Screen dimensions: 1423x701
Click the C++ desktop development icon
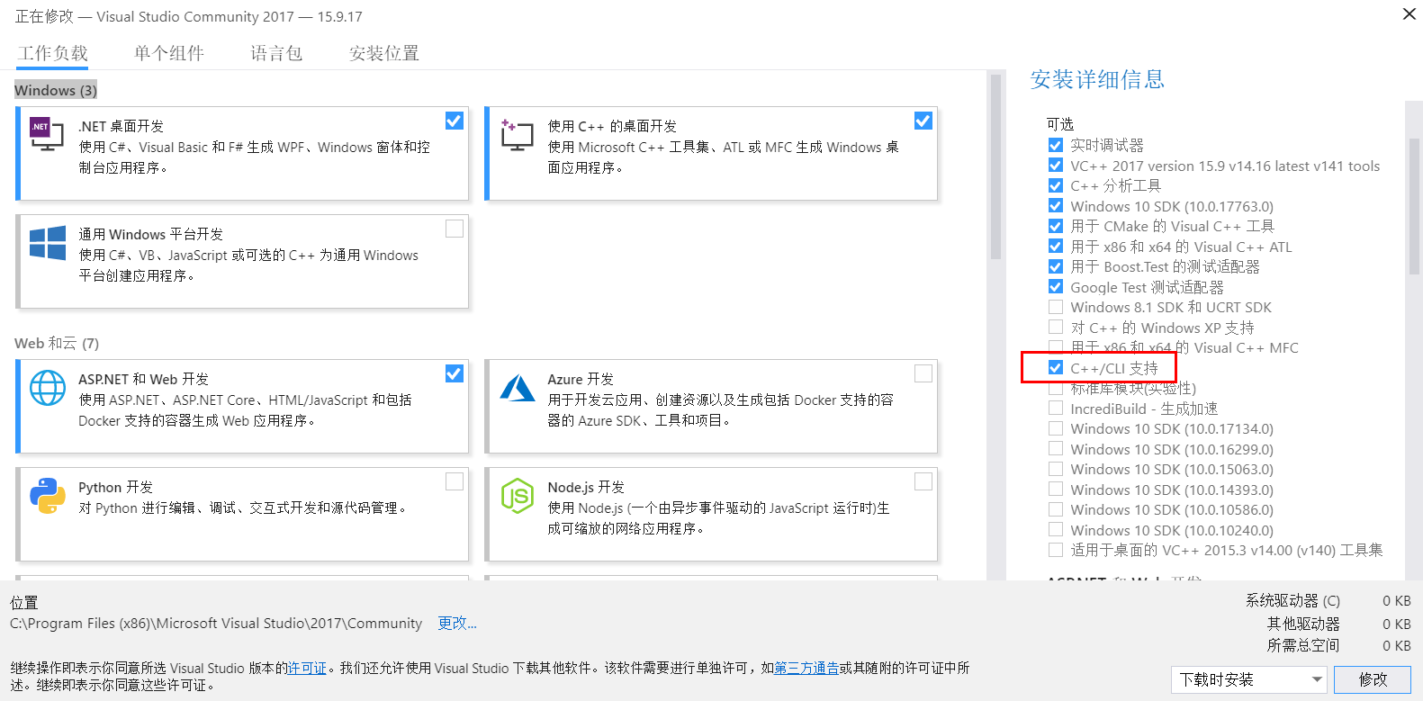click(517, 134)
